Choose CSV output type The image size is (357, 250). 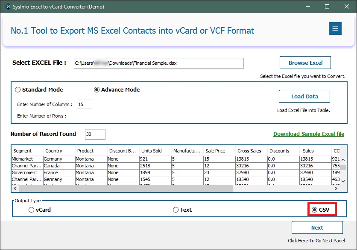(x=314, y=210)
